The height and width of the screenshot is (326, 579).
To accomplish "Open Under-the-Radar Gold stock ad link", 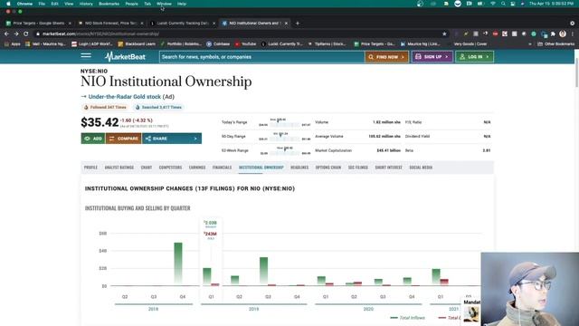I will [125, 97].
